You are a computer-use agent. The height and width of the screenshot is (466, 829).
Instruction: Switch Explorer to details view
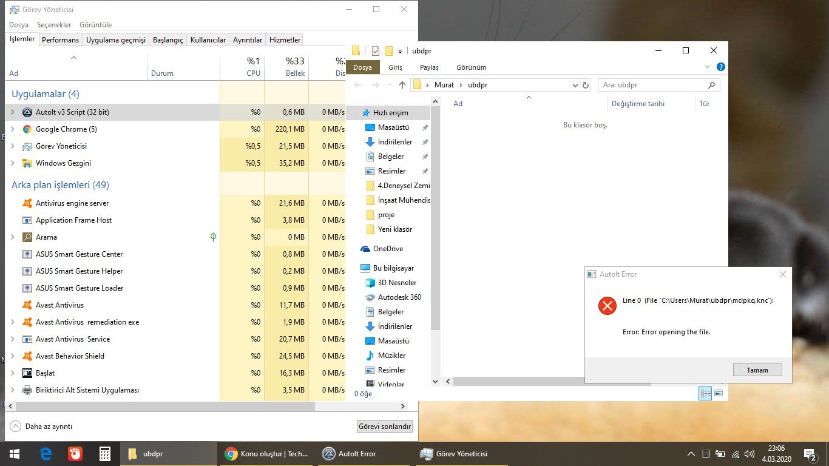point(705,393)
